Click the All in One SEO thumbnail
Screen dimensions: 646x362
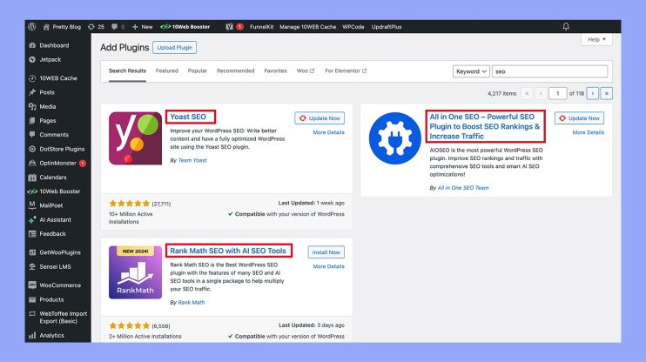pyautogui.click(x=394, y=138)
